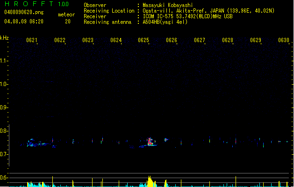294x187 pixels.
Task: Click the kHz axis unit label
Action: 4,38
